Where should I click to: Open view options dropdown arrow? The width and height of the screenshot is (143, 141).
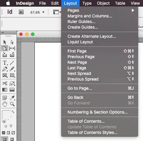pyautogui.click(x=60, y=12)
